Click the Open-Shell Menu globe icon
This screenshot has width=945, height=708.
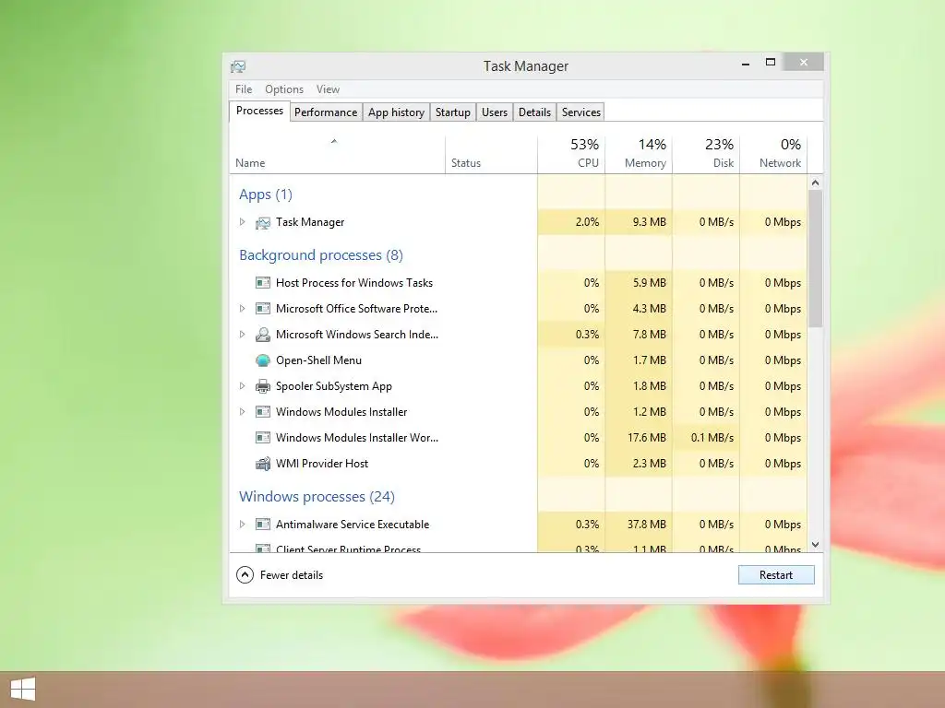(x=263, y=360)
